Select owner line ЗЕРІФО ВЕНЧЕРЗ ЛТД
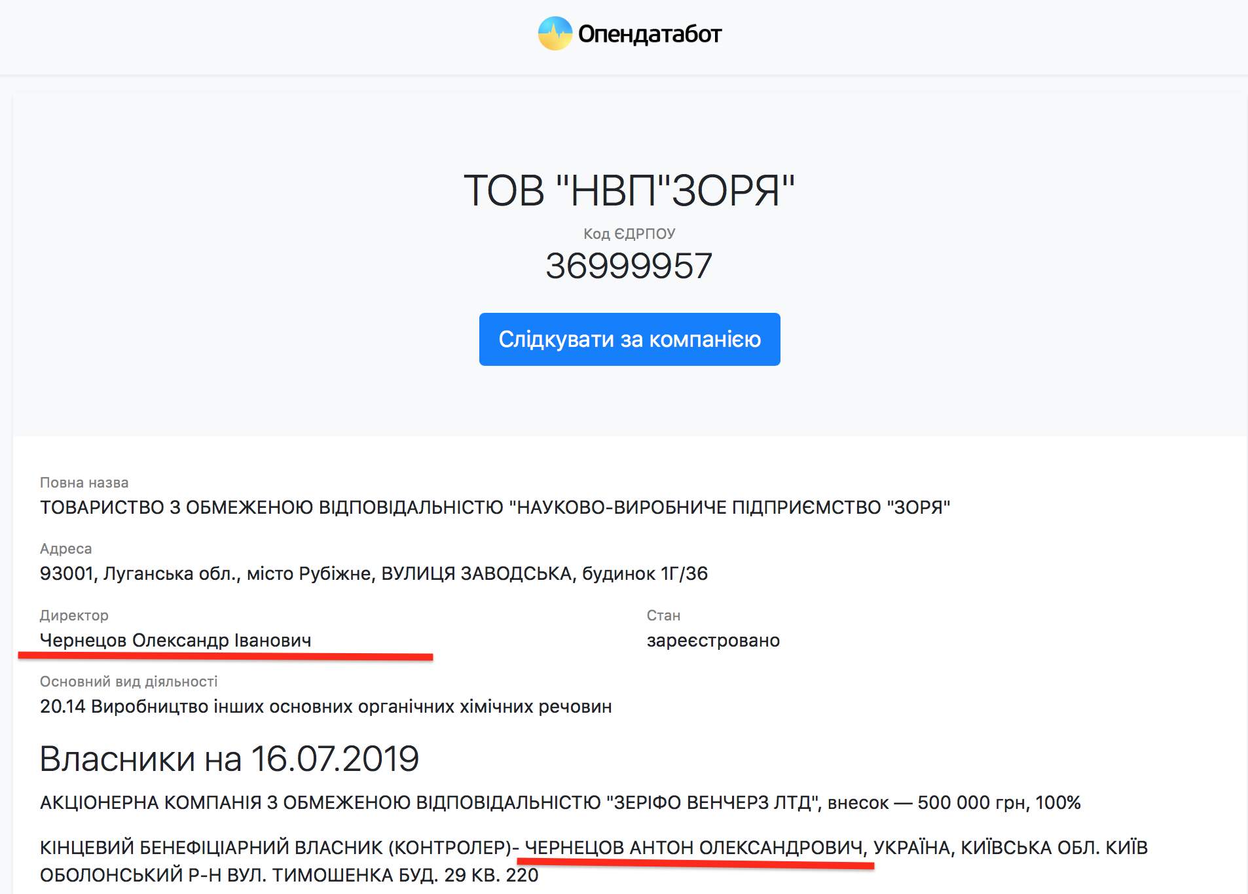 click(x=560, y=802)
